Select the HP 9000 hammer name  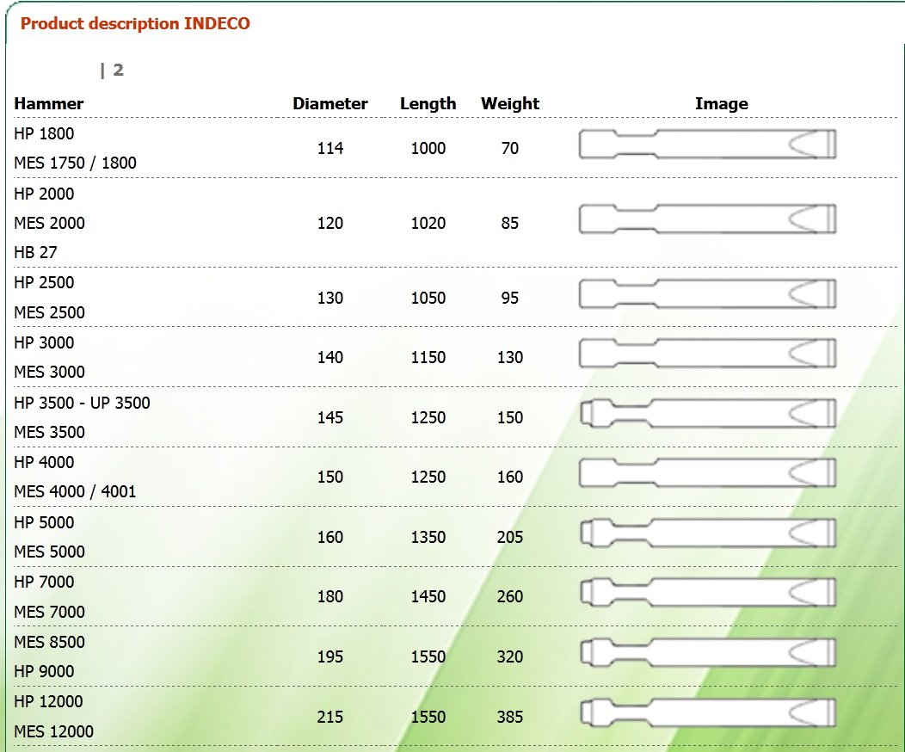point(44,671)
